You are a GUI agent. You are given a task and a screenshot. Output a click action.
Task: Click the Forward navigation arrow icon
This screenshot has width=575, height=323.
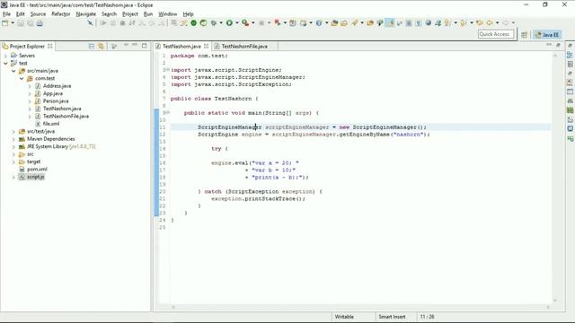(x=505, y=23)
